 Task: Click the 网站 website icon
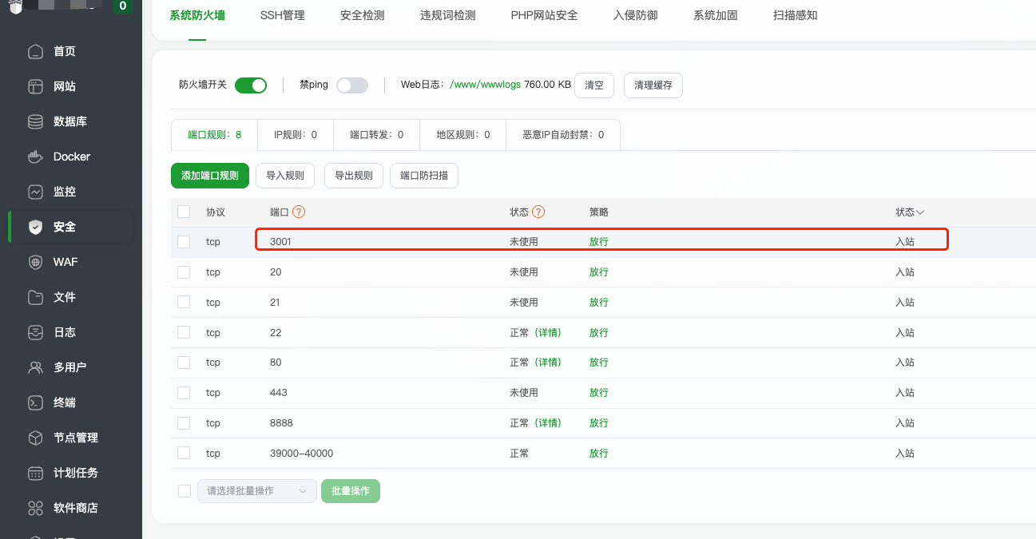pyautogui.click(x=35, y=86)
